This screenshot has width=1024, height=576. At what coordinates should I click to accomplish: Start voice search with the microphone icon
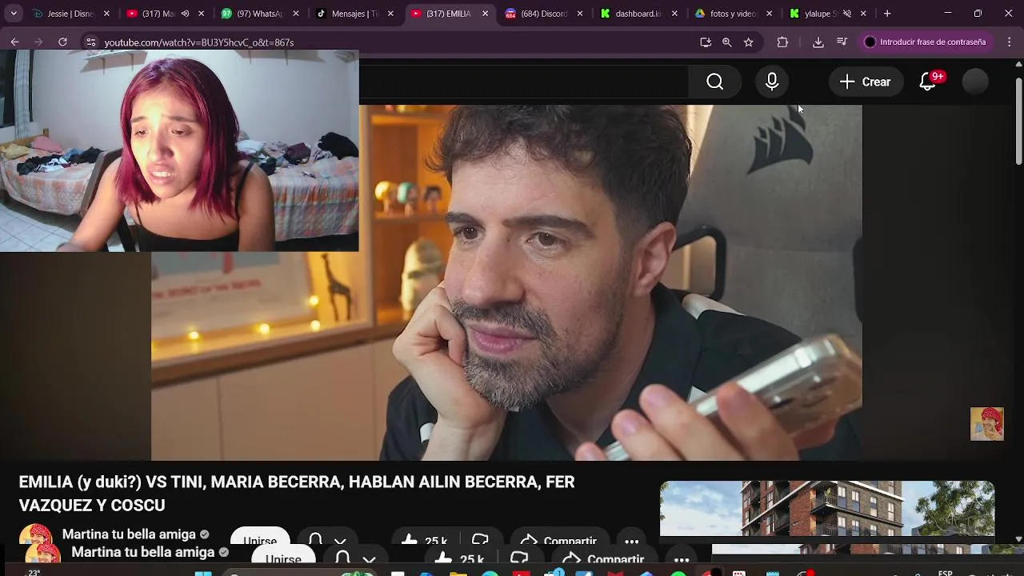click(772, 82)
